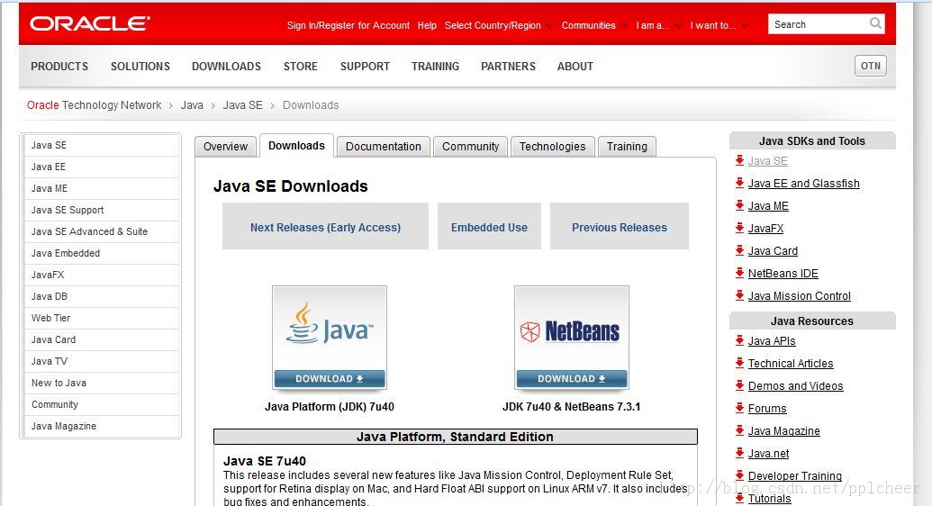The width and height of the screenshot is (932, 506).
Task: Select Java EE in left sidebar
Action: coord(101,167)
